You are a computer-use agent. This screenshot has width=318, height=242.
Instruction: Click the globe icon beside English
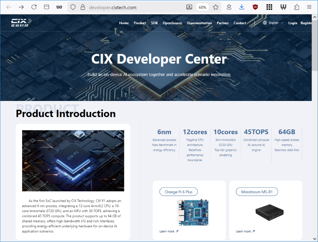click(265, 22)
